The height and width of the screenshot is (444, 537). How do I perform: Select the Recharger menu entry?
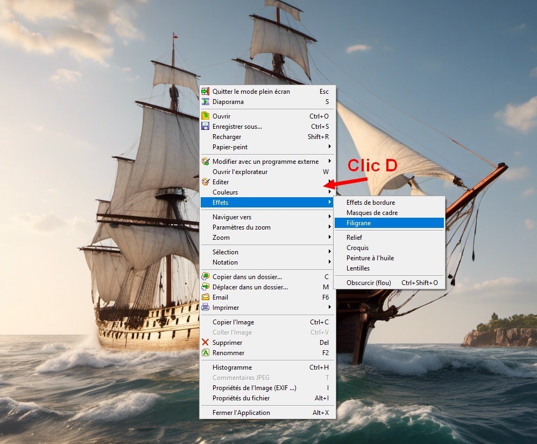(x=267, y=137)
